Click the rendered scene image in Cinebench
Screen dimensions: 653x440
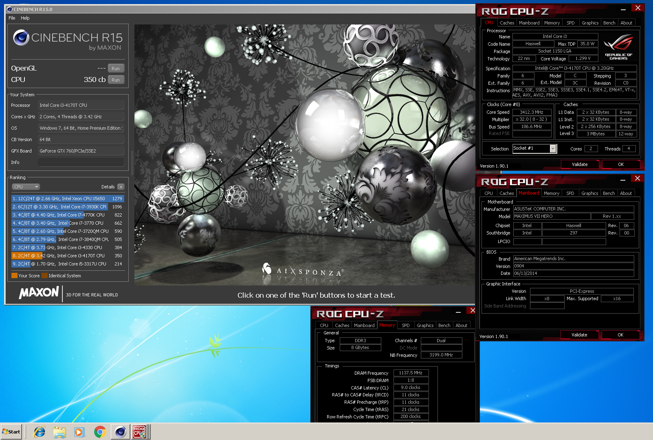pyautogui.click(x=304, y=155)
